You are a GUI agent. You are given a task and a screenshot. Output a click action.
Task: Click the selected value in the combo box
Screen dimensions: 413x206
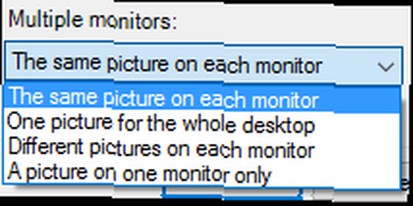point(168,64)
